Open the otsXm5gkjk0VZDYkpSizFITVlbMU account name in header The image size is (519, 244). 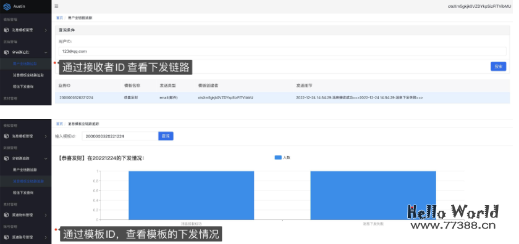point(479,7)
